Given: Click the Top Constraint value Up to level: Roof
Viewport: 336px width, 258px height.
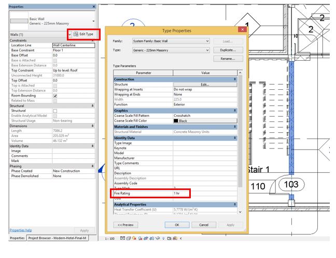Looking at the screenshot, I should [65, 71].
